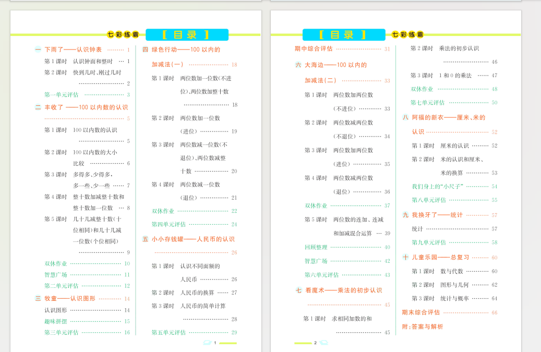Select the lesson '人民币的简单计算'
The image size is (541, 352).
pos(203,306)
